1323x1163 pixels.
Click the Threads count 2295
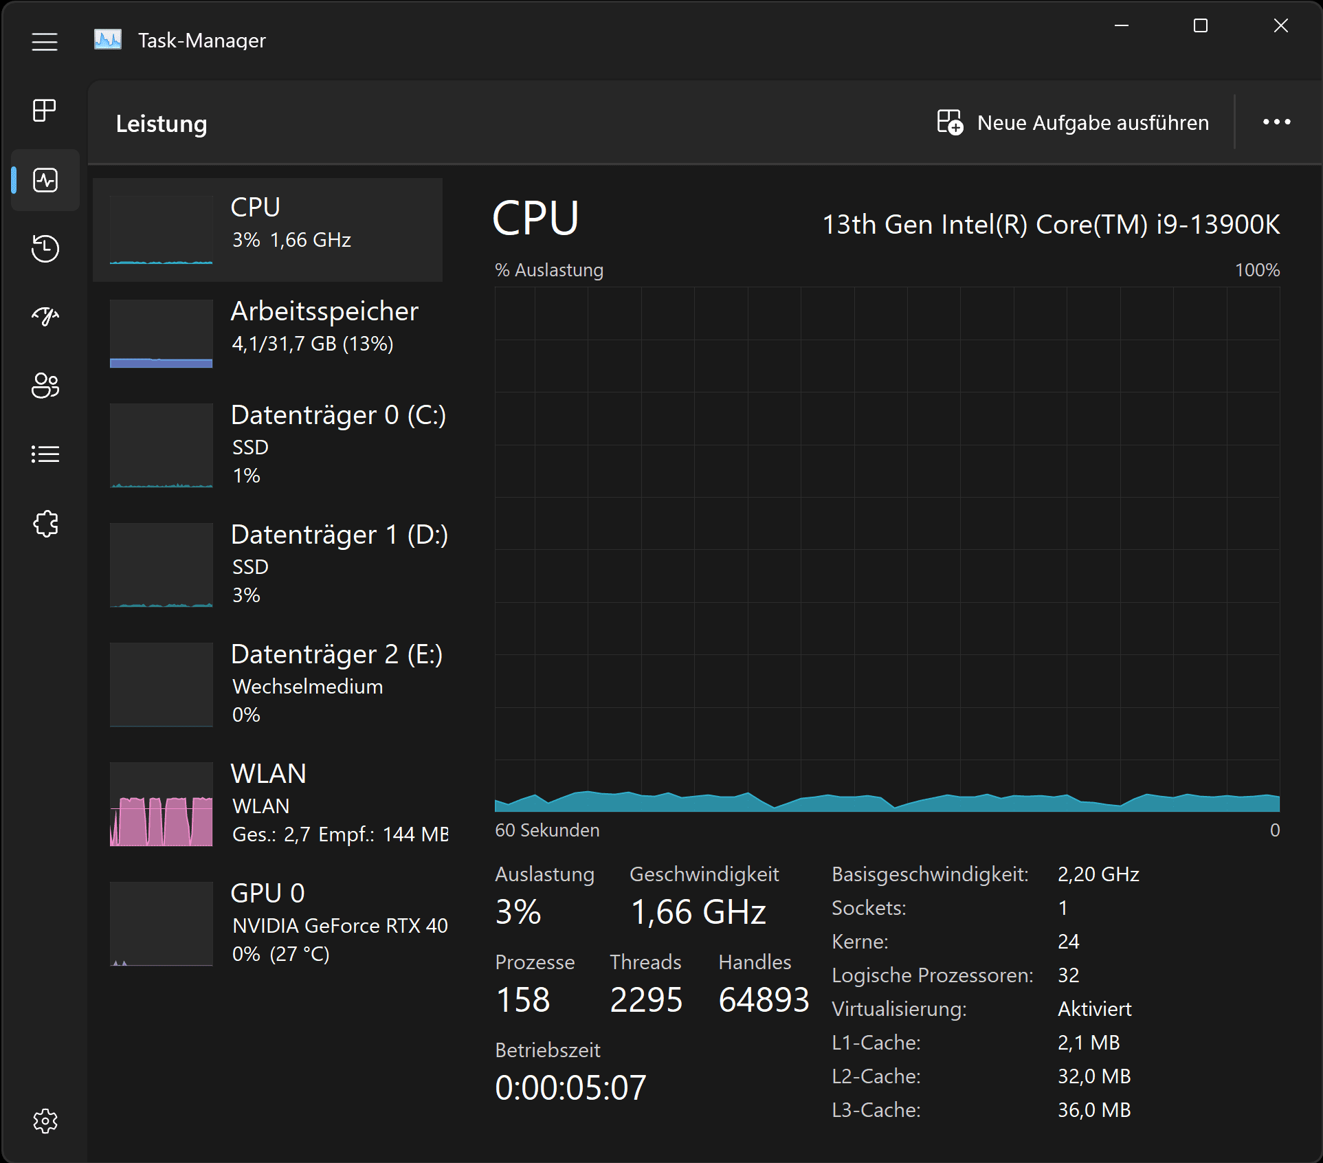click(646, 1000)
